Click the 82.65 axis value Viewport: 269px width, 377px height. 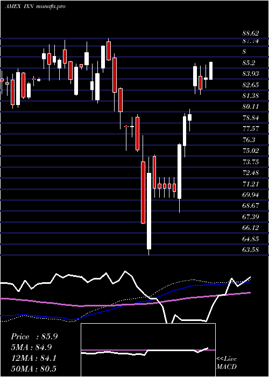[251, 85]
